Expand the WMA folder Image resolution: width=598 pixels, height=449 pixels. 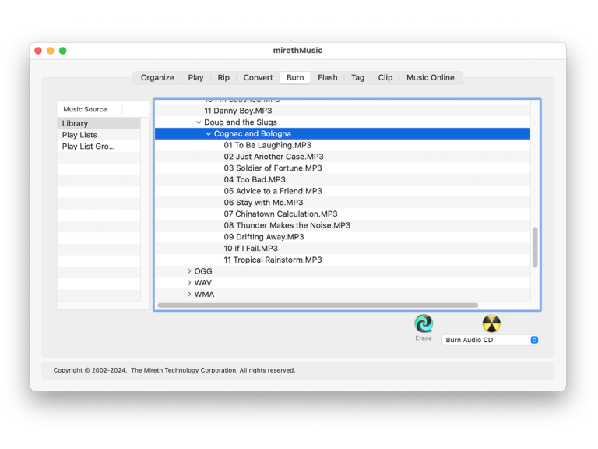189,295
